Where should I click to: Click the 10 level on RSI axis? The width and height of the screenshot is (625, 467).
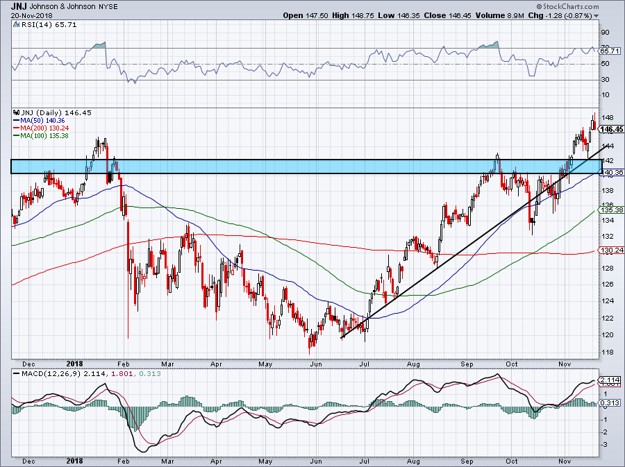tap(605, 95)
